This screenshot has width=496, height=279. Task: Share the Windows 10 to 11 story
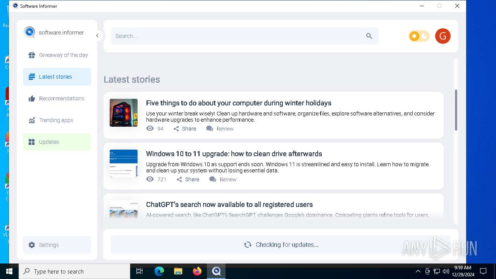188,179
